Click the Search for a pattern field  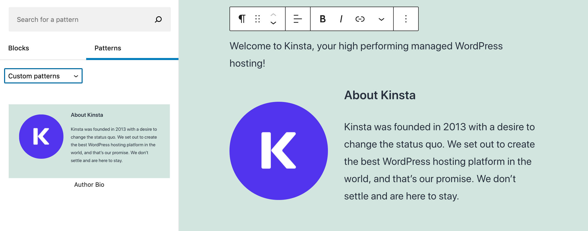(82, 19)
